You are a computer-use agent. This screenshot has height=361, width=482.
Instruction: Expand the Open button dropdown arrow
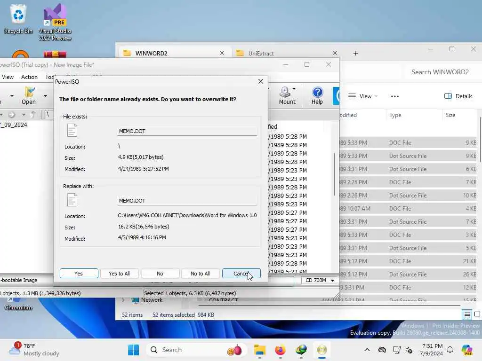(45, 96)
